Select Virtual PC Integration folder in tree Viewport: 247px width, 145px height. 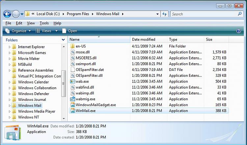tap(40, 76)
